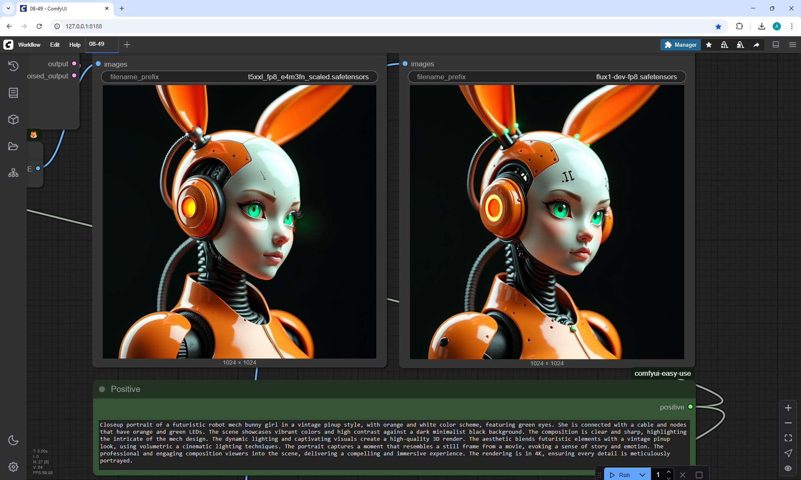Viewport: 801px width, 480px height.
Task: Increase batch count with up stepper arrow
Action: 669,472
